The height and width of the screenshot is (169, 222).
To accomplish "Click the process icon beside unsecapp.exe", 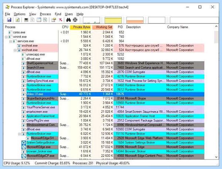I will [23, 54].
